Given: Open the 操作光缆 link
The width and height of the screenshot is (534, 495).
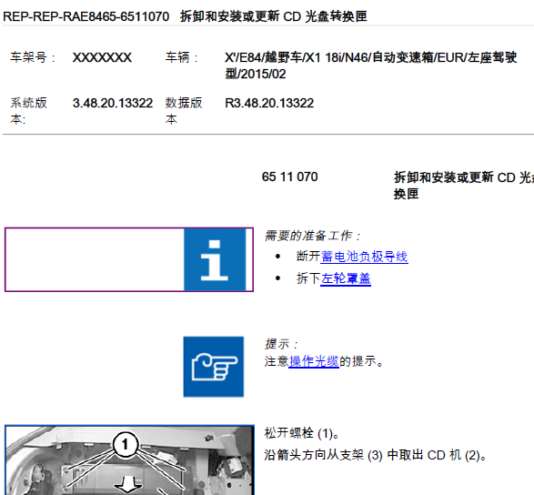Looking at the screenshot, I should tap(314, 361).
